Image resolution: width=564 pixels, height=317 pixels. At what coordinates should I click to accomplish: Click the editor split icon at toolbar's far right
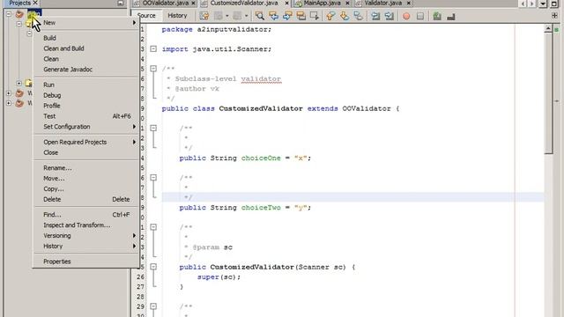click(554, 16)
